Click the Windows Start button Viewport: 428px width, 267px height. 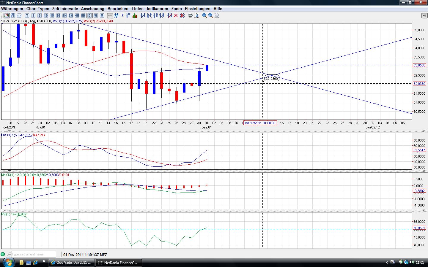pos(8,262)
